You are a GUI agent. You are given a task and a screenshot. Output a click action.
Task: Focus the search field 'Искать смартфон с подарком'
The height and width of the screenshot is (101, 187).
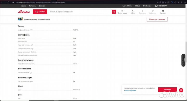pyautogui.click(x=81, y=12)
